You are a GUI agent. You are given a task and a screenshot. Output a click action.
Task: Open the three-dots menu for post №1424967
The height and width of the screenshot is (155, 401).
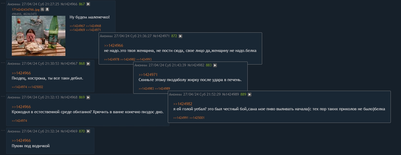point(3,62)
